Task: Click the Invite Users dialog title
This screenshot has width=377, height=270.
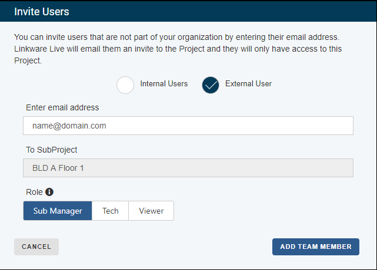Action: (42, 12)
